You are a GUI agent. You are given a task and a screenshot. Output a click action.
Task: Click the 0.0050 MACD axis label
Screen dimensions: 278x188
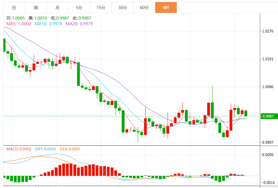[268, 155]
